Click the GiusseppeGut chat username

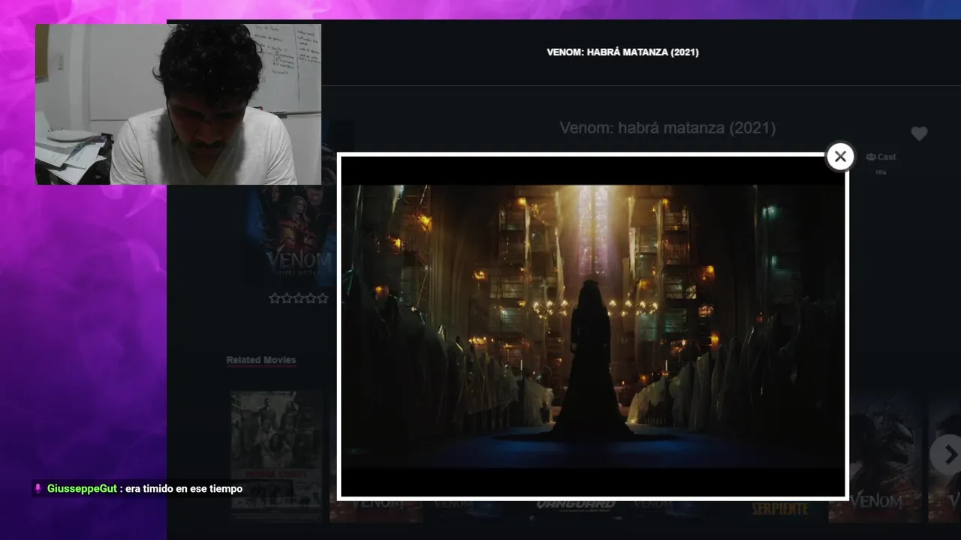[82, 489]
